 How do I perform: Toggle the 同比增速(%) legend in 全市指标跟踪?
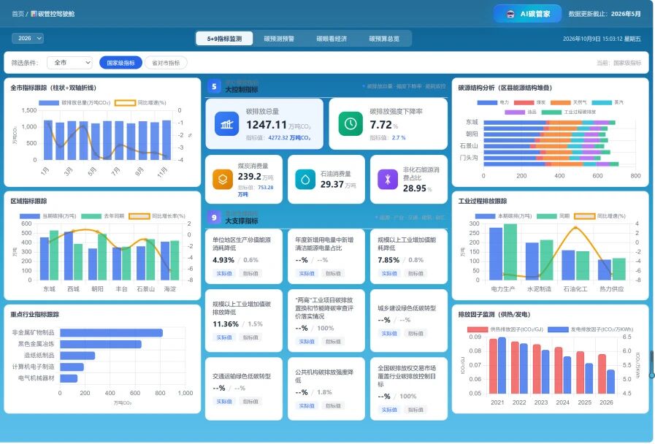(x=140, y=103)
